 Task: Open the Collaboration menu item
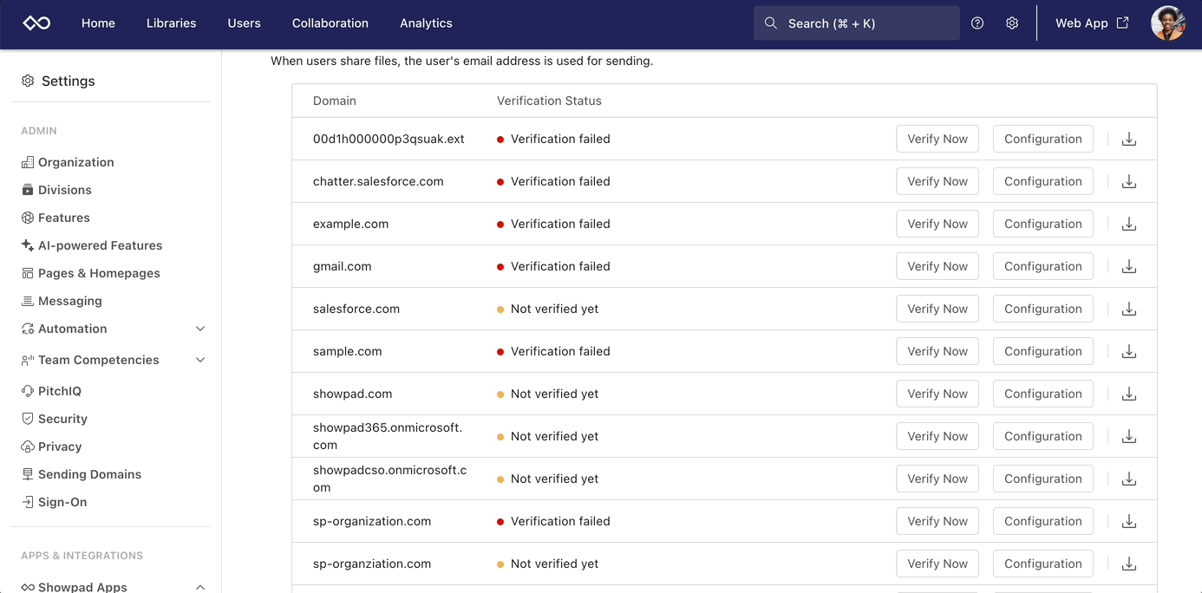point(330,23)
